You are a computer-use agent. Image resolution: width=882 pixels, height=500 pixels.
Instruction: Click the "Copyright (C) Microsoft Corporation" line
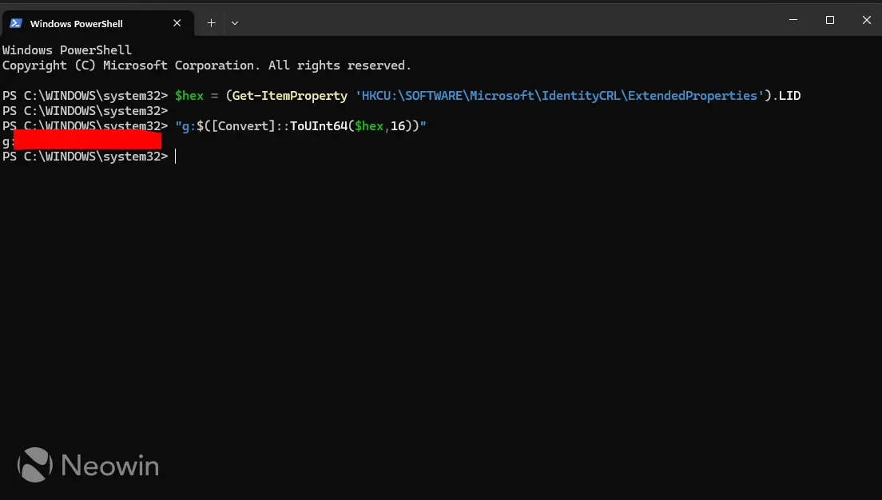point(206,65)
